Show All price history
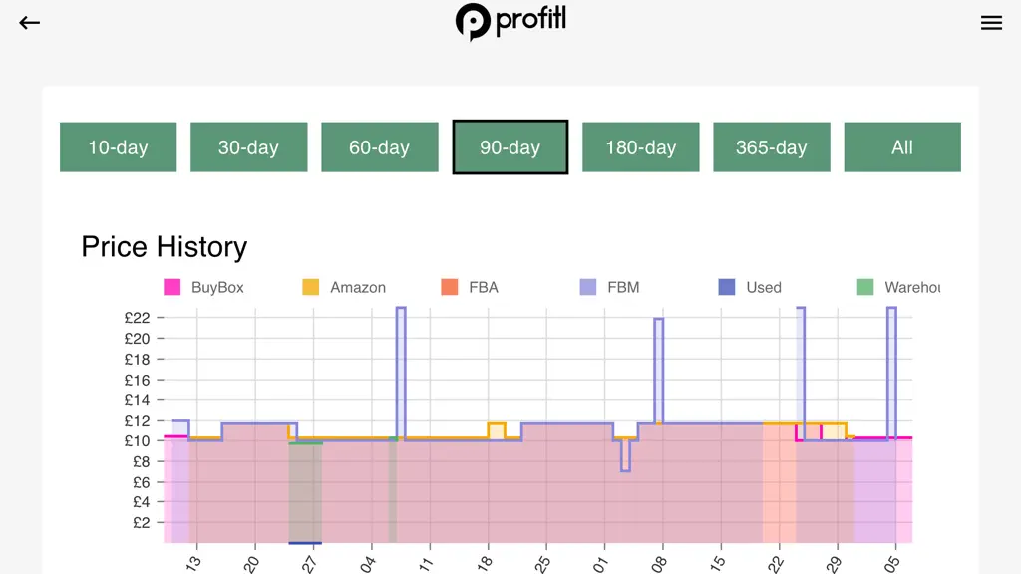This screenshot has height=574, width=1021. pos(902,147)
